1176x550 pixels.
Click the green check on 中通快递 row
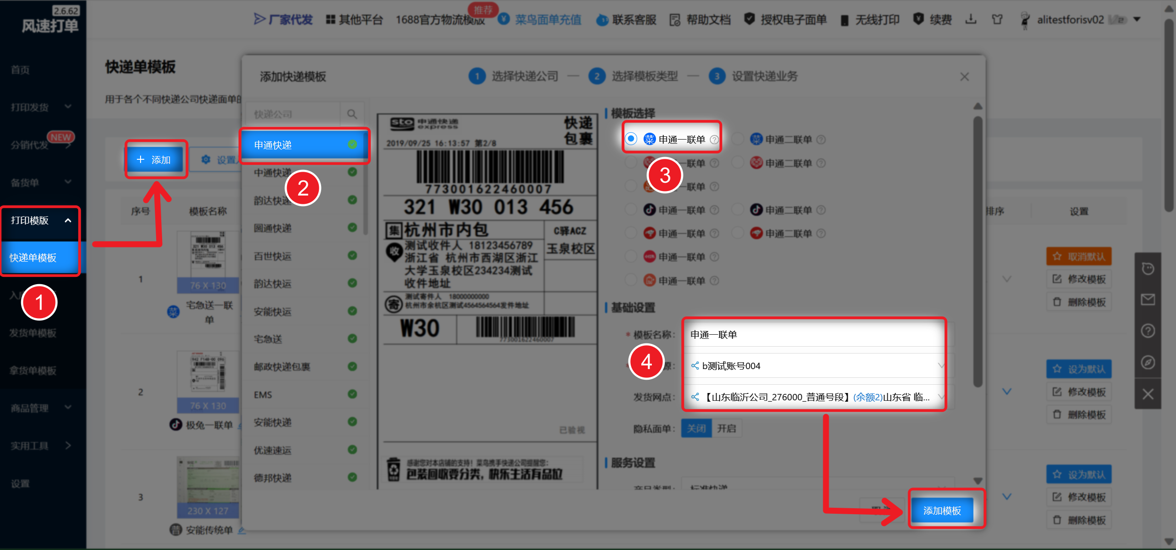352,172
